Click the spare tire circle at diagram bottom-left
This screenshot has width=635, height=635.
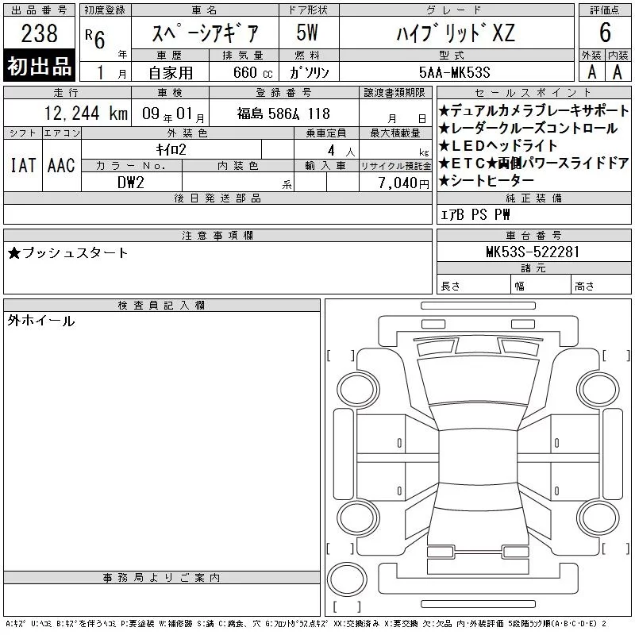pos(347,579)
